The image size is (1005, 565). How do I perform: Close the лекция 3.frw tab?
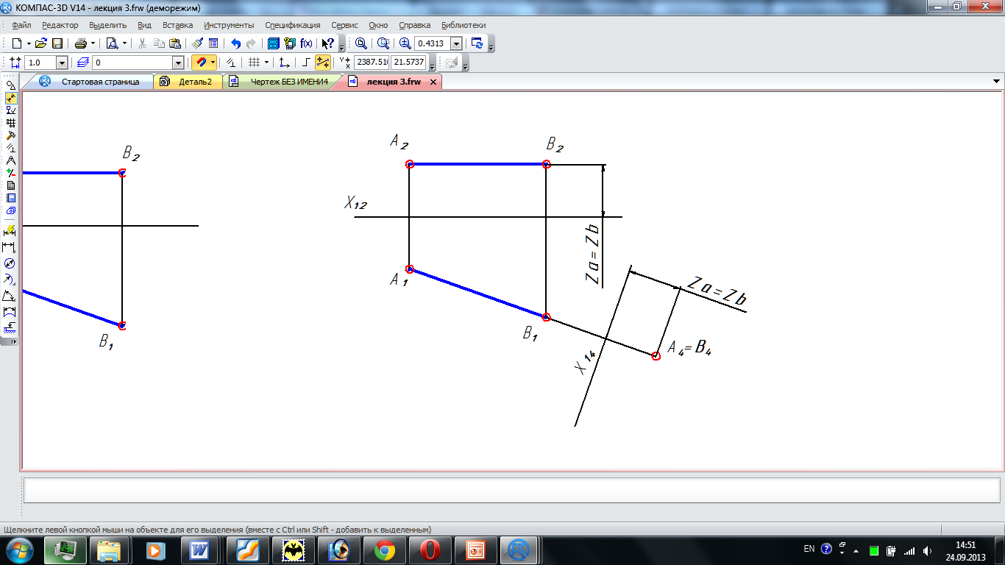433,82
